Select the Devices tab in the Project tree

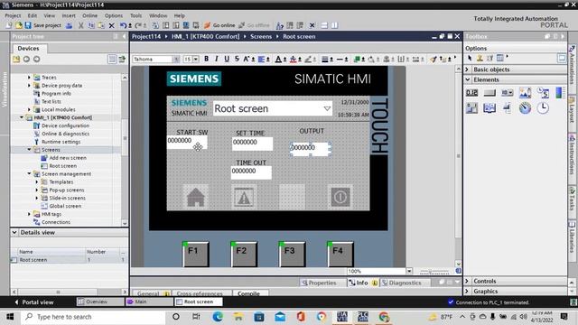click(28, 48)
